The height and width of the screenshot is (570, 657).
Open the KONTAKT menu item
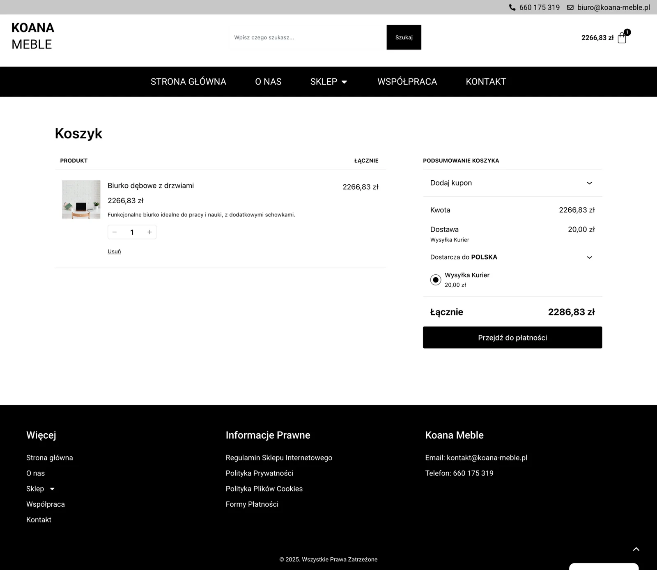click(486, 82)
